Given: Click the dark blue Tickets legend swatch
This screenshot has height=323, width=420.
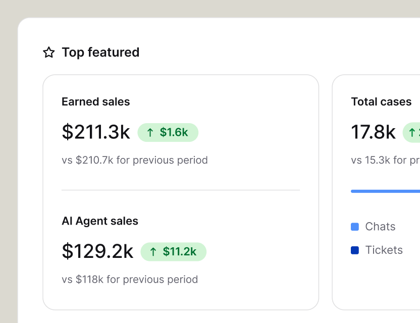Looking at the screenshot, I should click(355, 250).
